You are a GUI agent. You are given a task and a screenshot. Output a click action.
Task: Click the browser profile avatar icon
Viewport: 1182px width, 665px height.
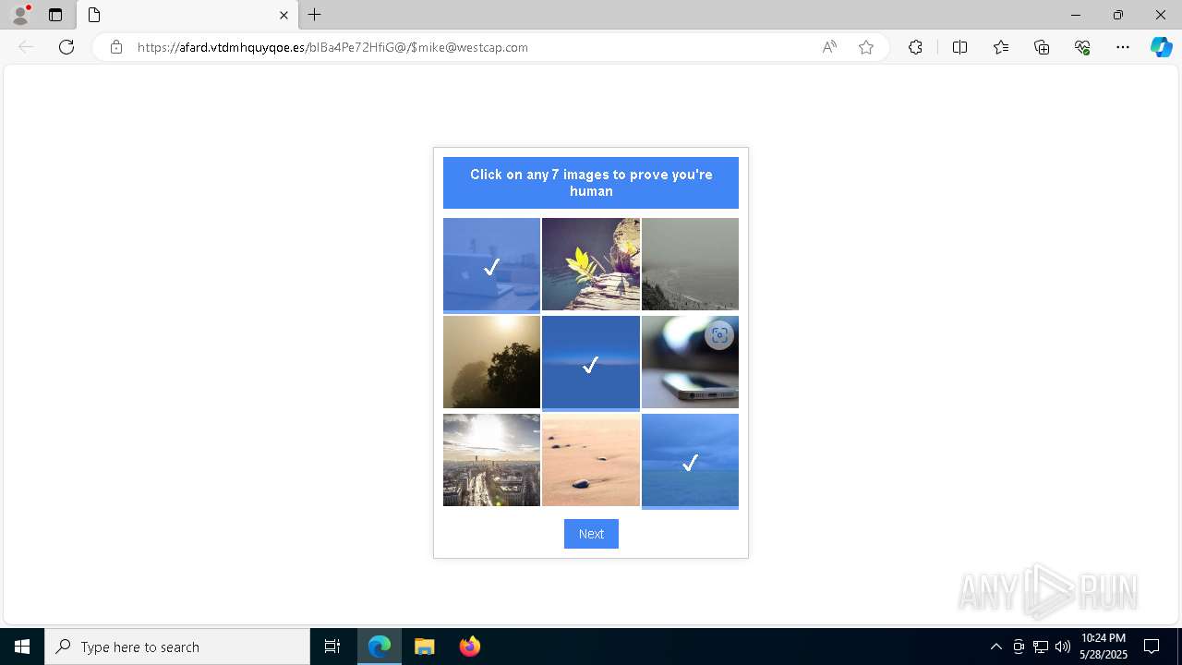point(20,14)
